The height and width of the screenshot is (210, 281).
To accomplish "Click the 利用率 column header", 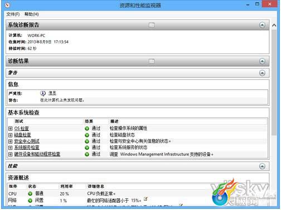I will click(x=66, y=186).
